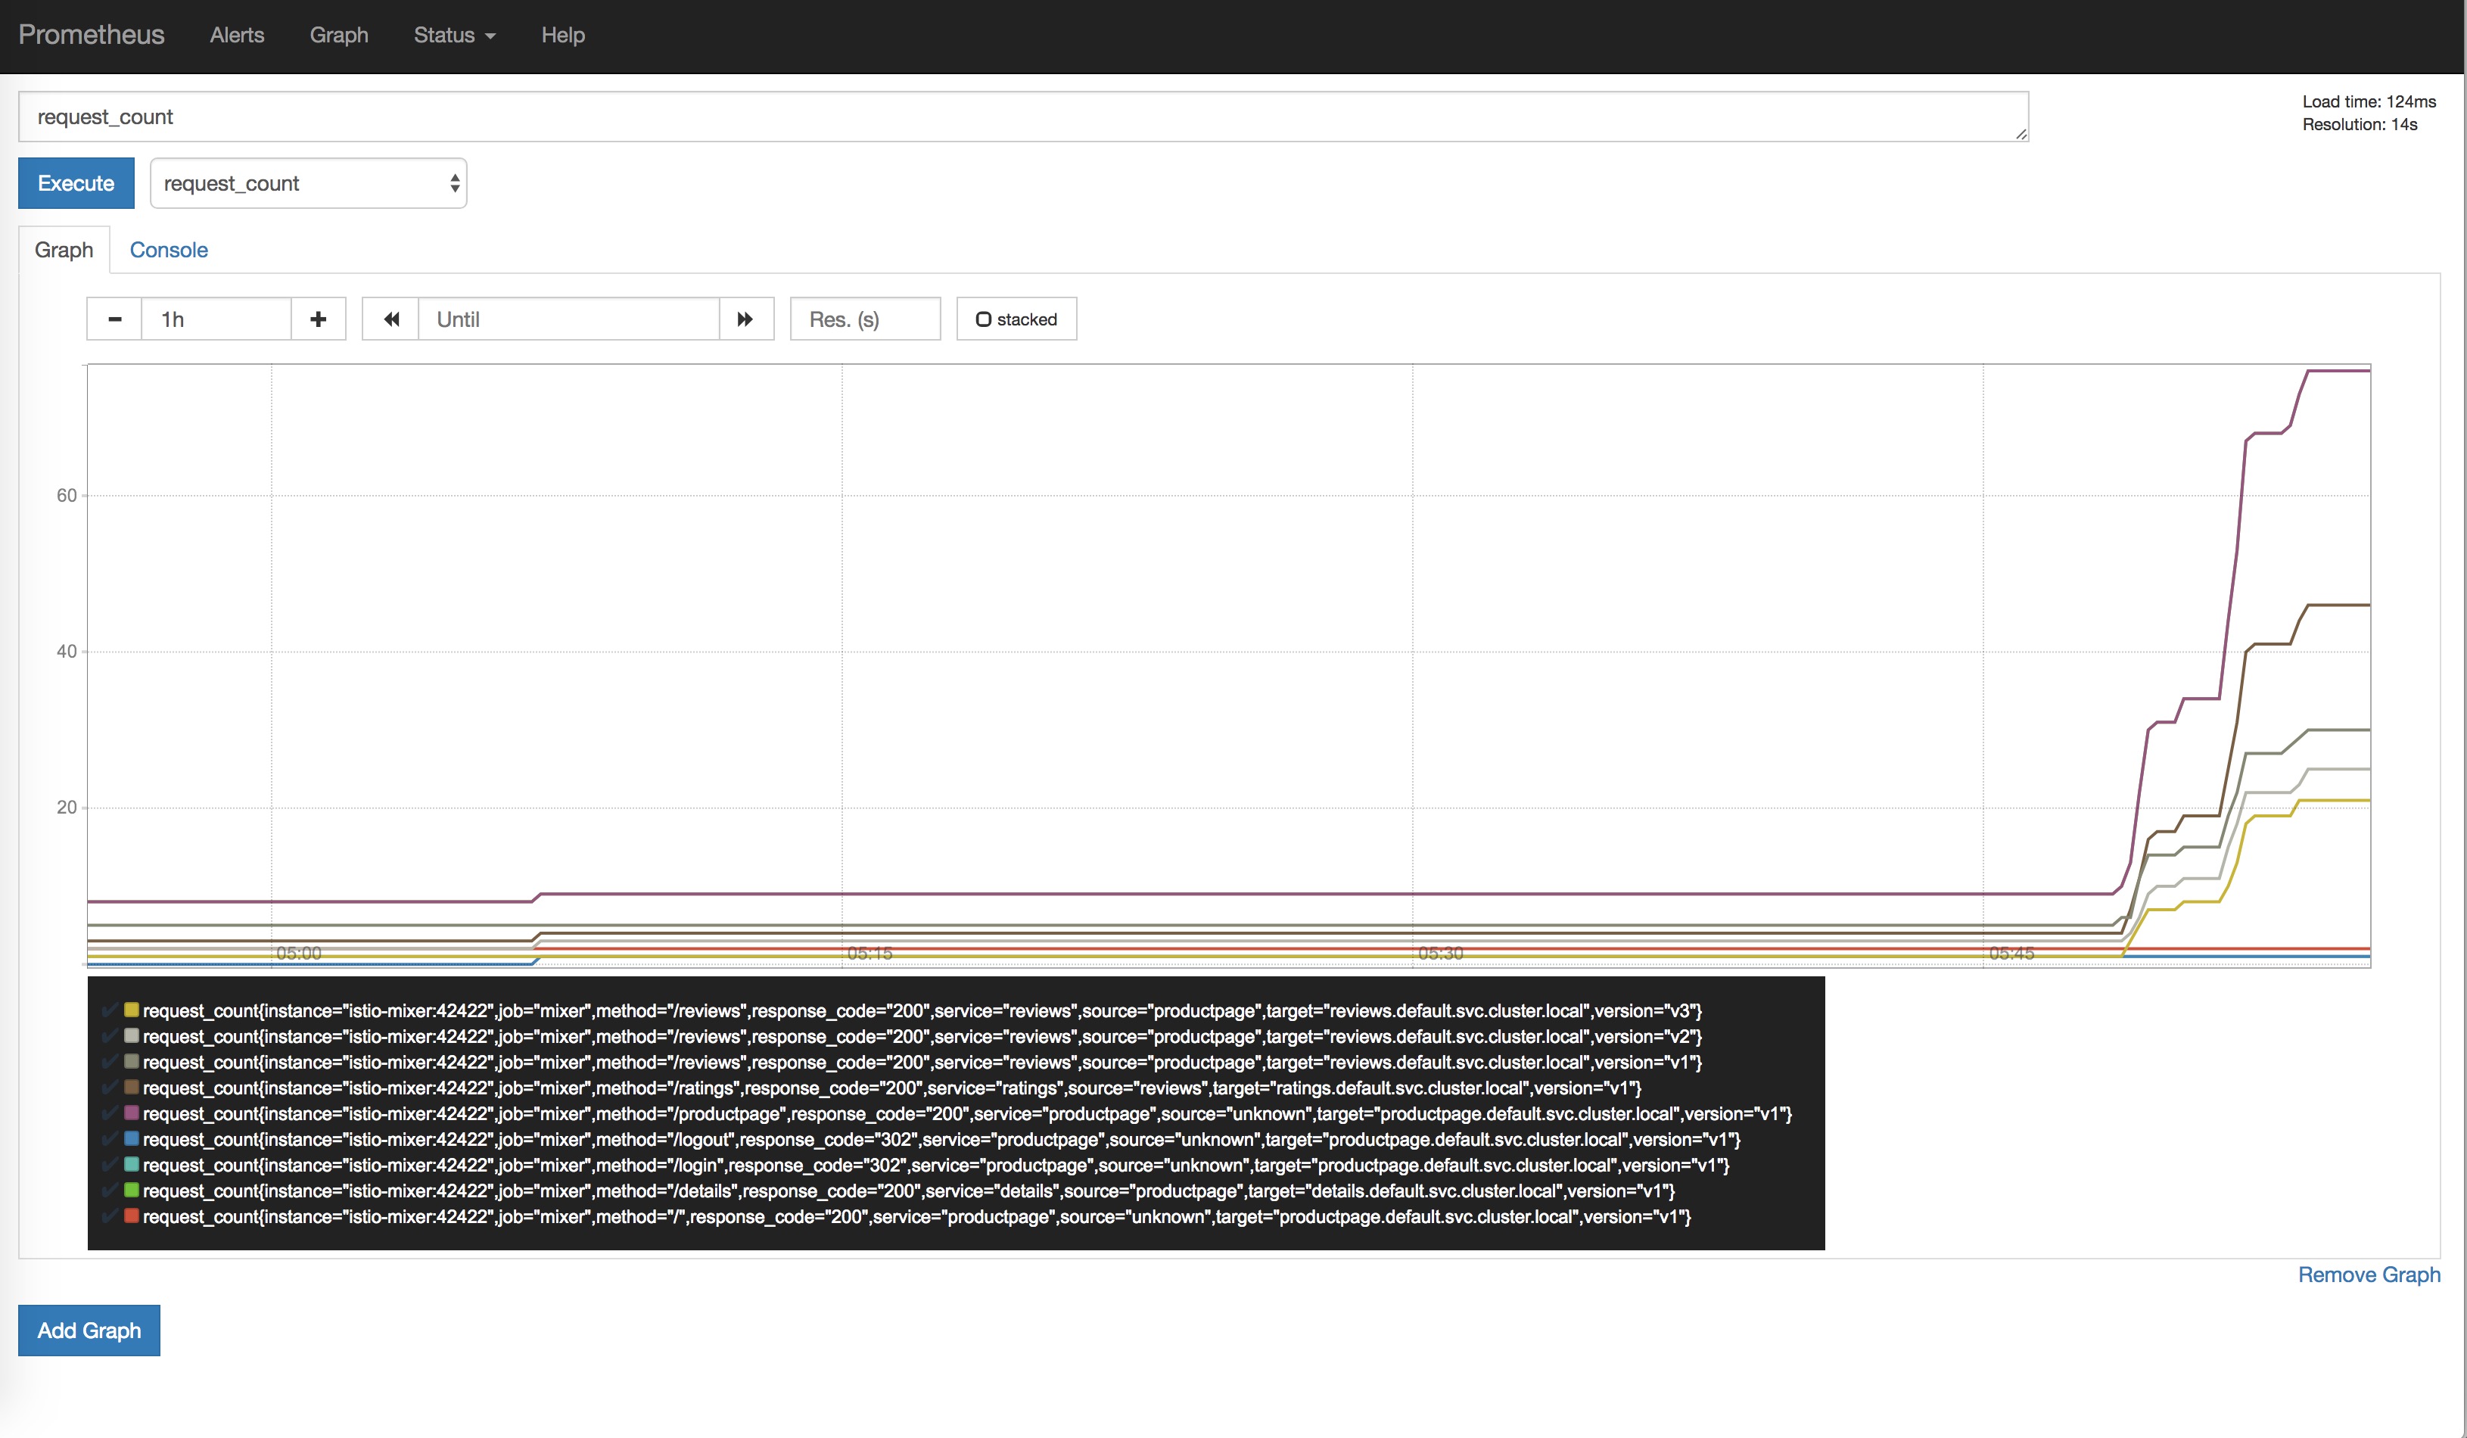Click the decrease time range minus icon
Screen dimensions: 2467x1438
(x=113, y=319)
